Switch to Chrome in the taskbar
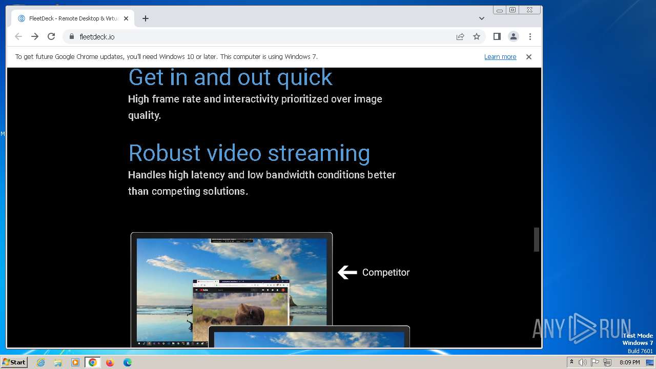The image size is (656, 369). [x=93, y=362]
